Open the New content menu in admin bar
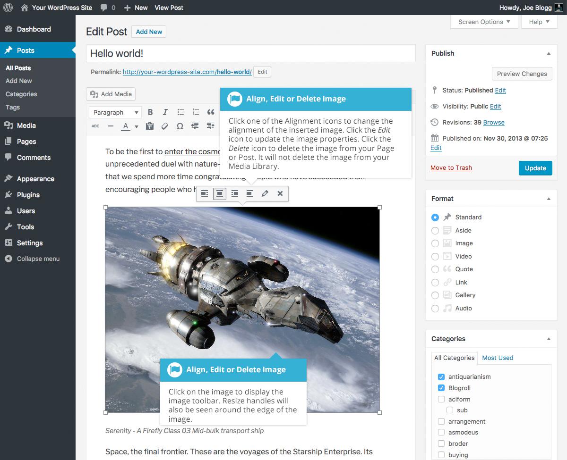Viewport: 567px width, 460px height. point(136,8)
